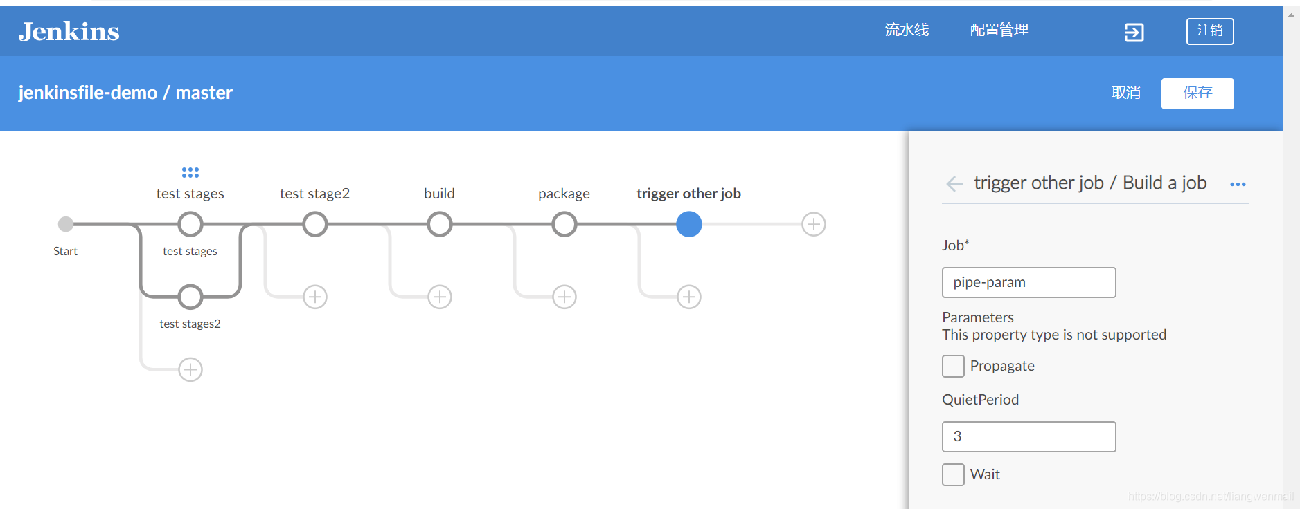Toggle the Propagate checkbox
This screenshot has width=1300, height=509.
(953, 366)
